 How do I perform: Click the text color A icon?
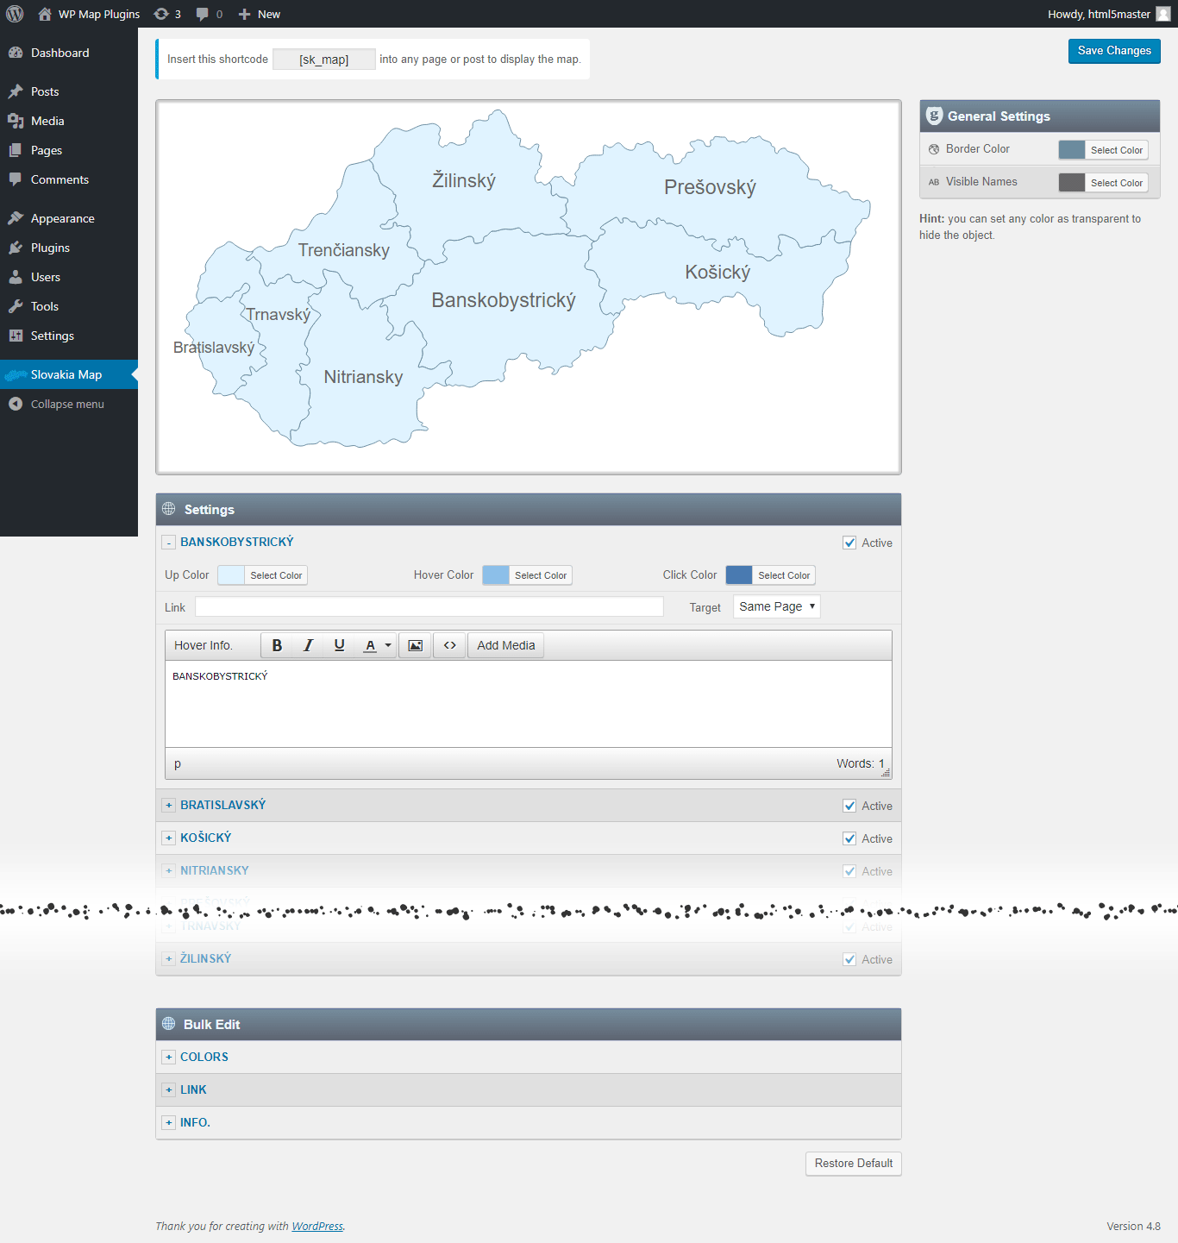[370, 645]
